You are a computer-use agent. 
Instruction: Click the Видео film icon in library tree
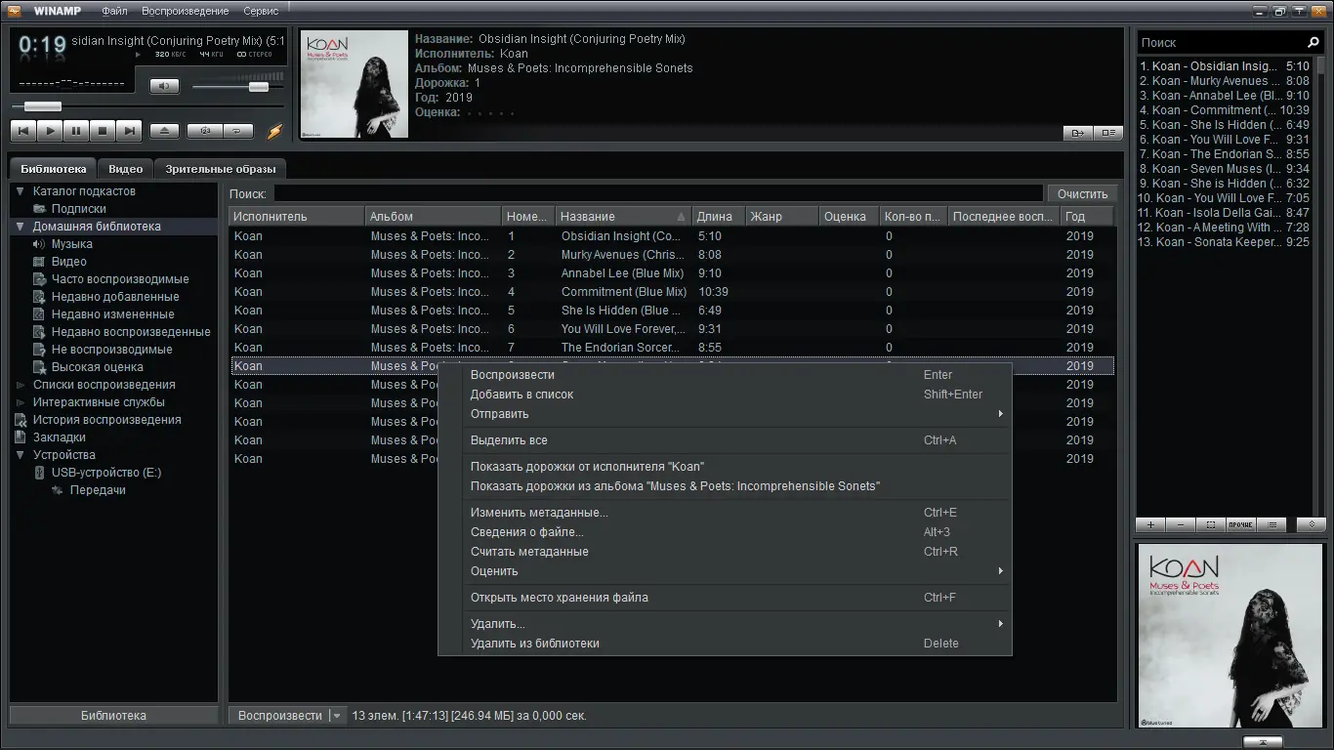tap(39, 262)
